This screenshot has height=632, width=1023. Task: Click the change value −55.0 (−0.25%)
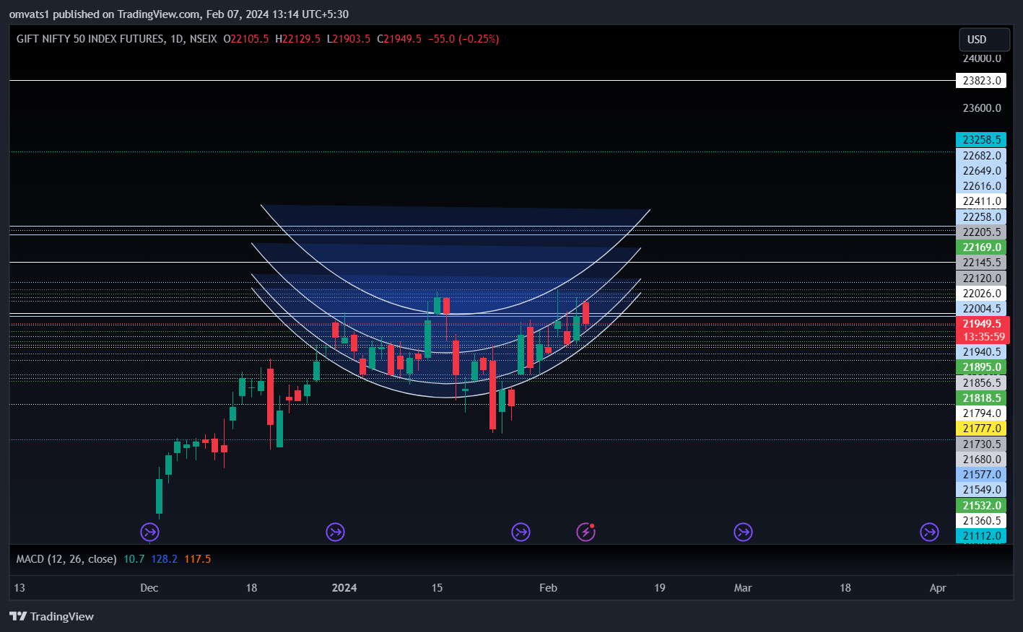click(463, 39)
